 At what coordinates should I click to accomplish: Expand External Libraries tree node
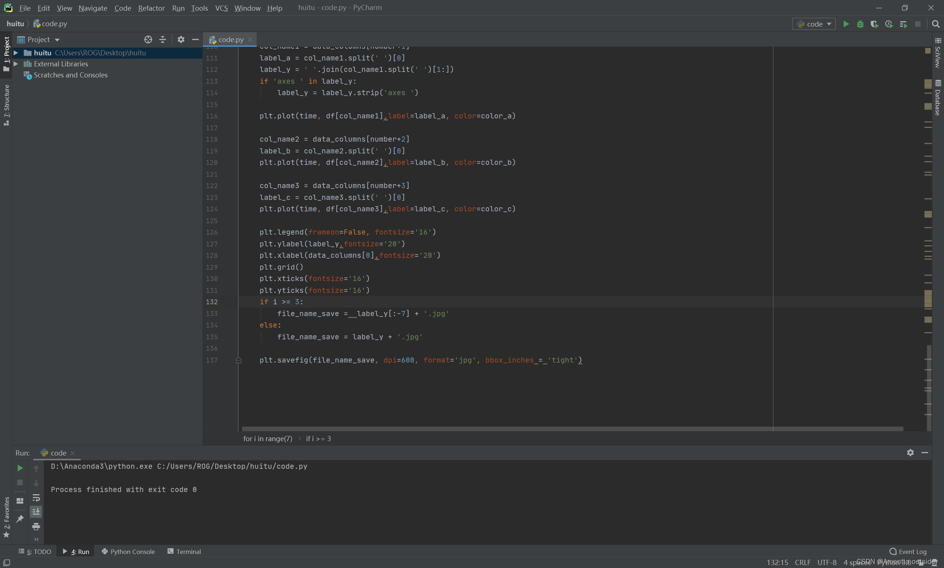[16, 64]
